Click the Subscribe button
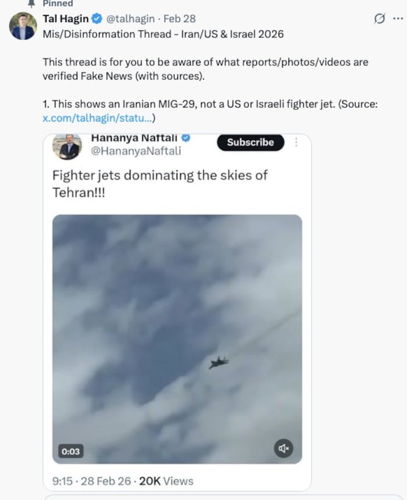 pos(251,142)
